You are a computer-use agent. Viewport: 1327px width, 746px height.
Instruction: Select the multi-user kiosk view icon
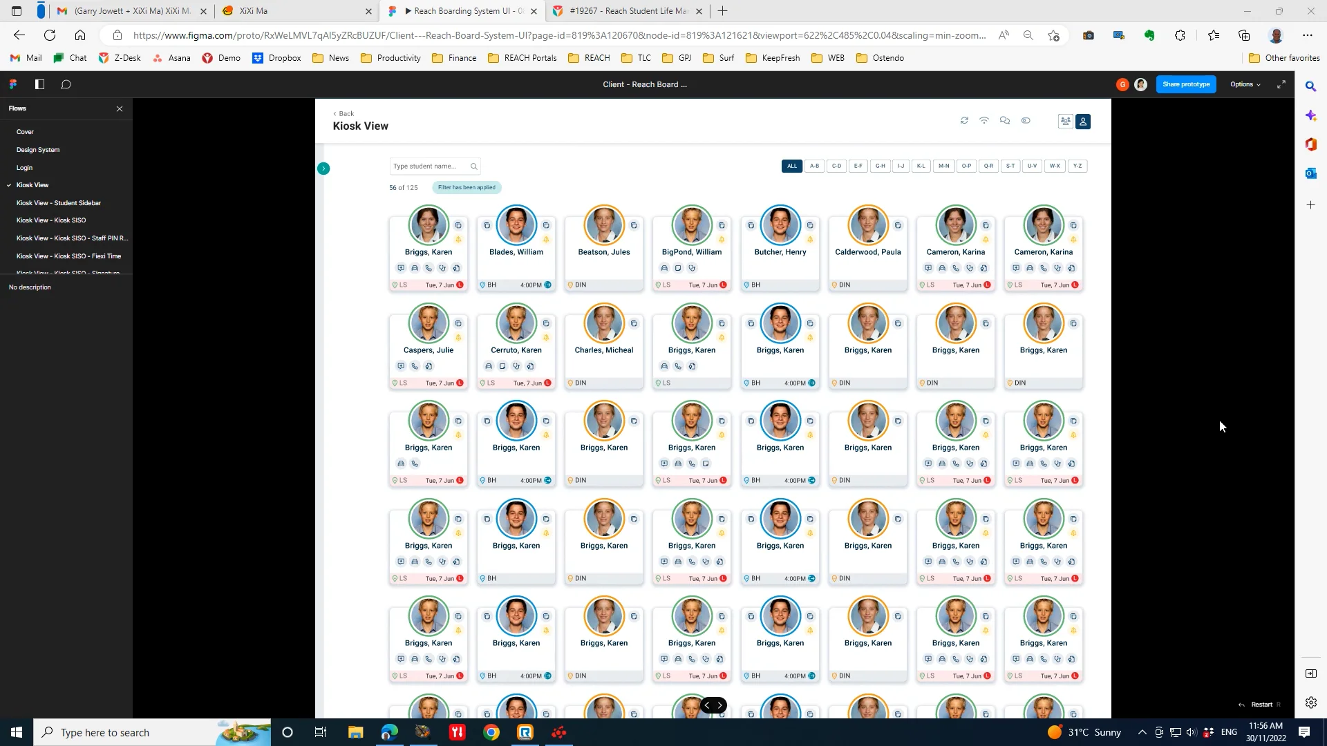coord(1066,121)
